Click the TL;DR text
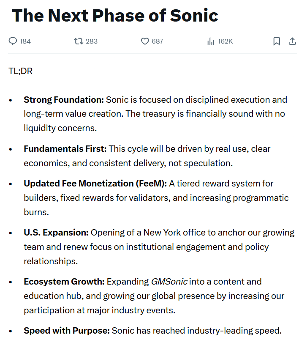This screenshot has width=299, height=337. (x=20, y=71)
